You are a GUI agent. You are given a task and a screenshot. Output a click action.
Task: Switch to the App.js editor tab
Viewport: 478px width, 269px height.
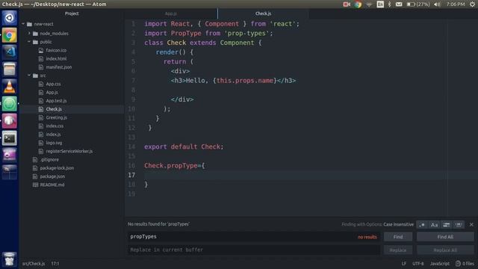(171, 13)
